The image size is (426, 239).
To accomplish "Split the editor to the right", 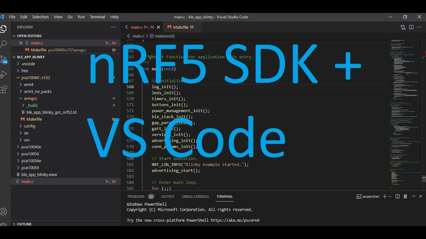I will [411, 27].
